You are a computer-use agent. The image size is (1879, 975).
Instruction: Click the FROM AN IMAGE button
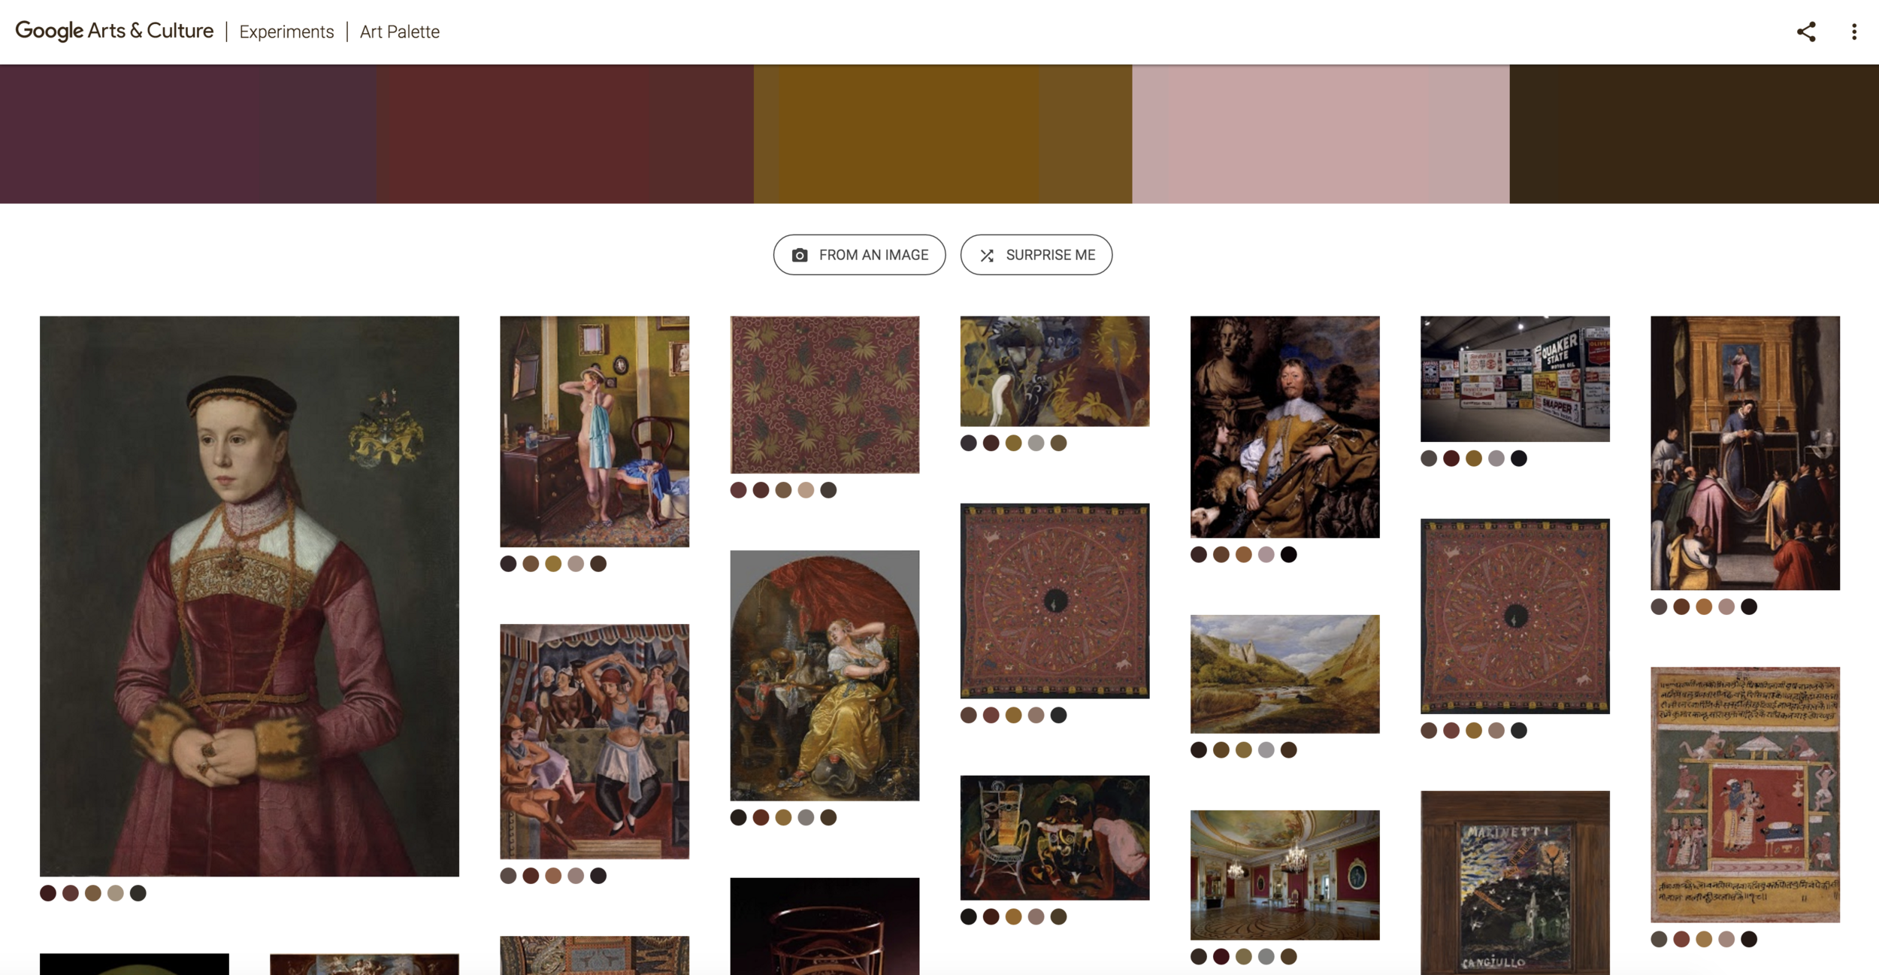click(x=859, y=255)
